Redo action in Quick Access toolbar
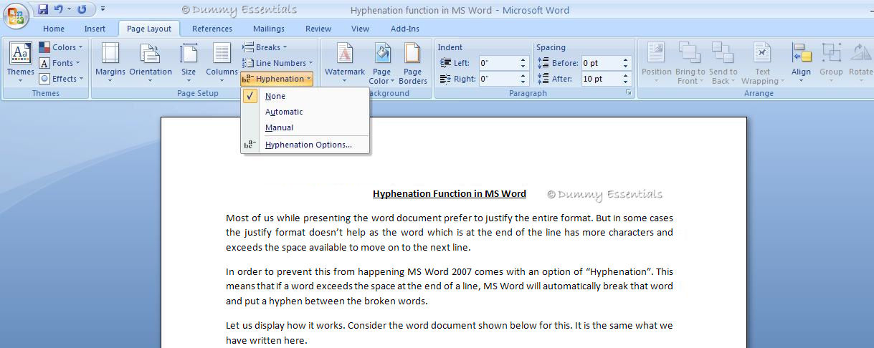Image resolution: width=874 pixels, height=348 pixels. point(82,10)
